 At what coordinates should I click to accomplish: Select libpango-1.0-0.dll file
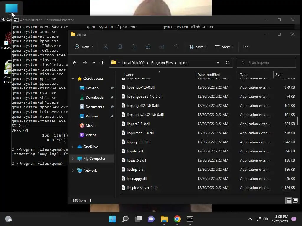point(141,87)
